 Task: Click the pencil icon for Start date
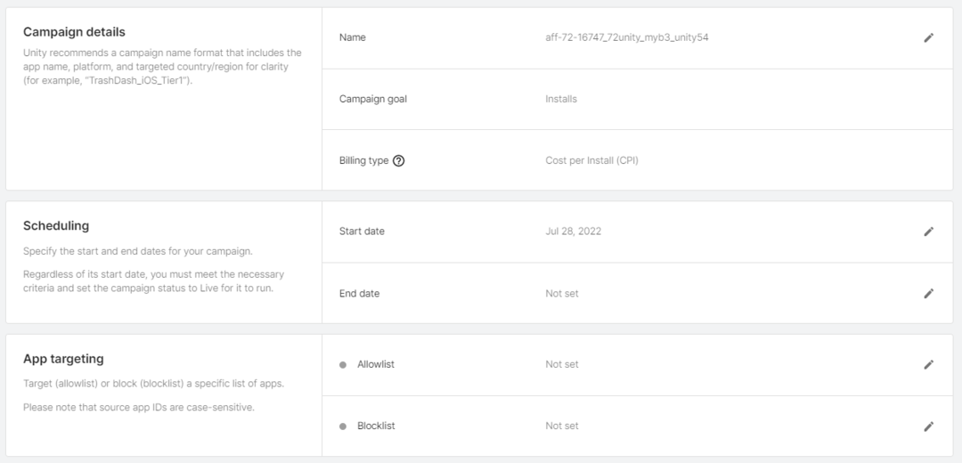coord(928,231)
